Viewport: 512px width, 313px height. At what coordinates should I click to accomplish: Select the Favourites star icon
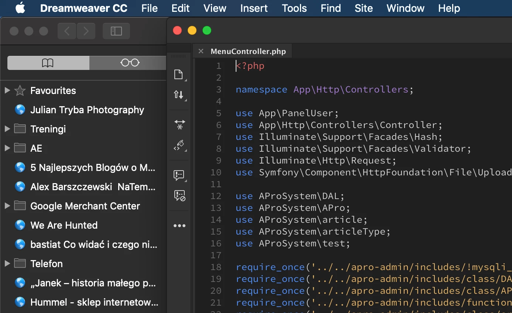(x=20, y=90)
